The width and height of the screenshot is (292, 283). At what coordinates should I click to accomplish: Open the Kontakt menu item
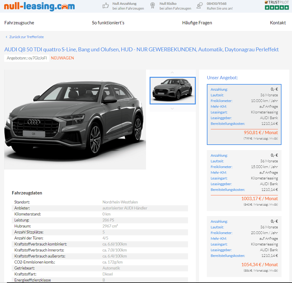coord(278,23)
